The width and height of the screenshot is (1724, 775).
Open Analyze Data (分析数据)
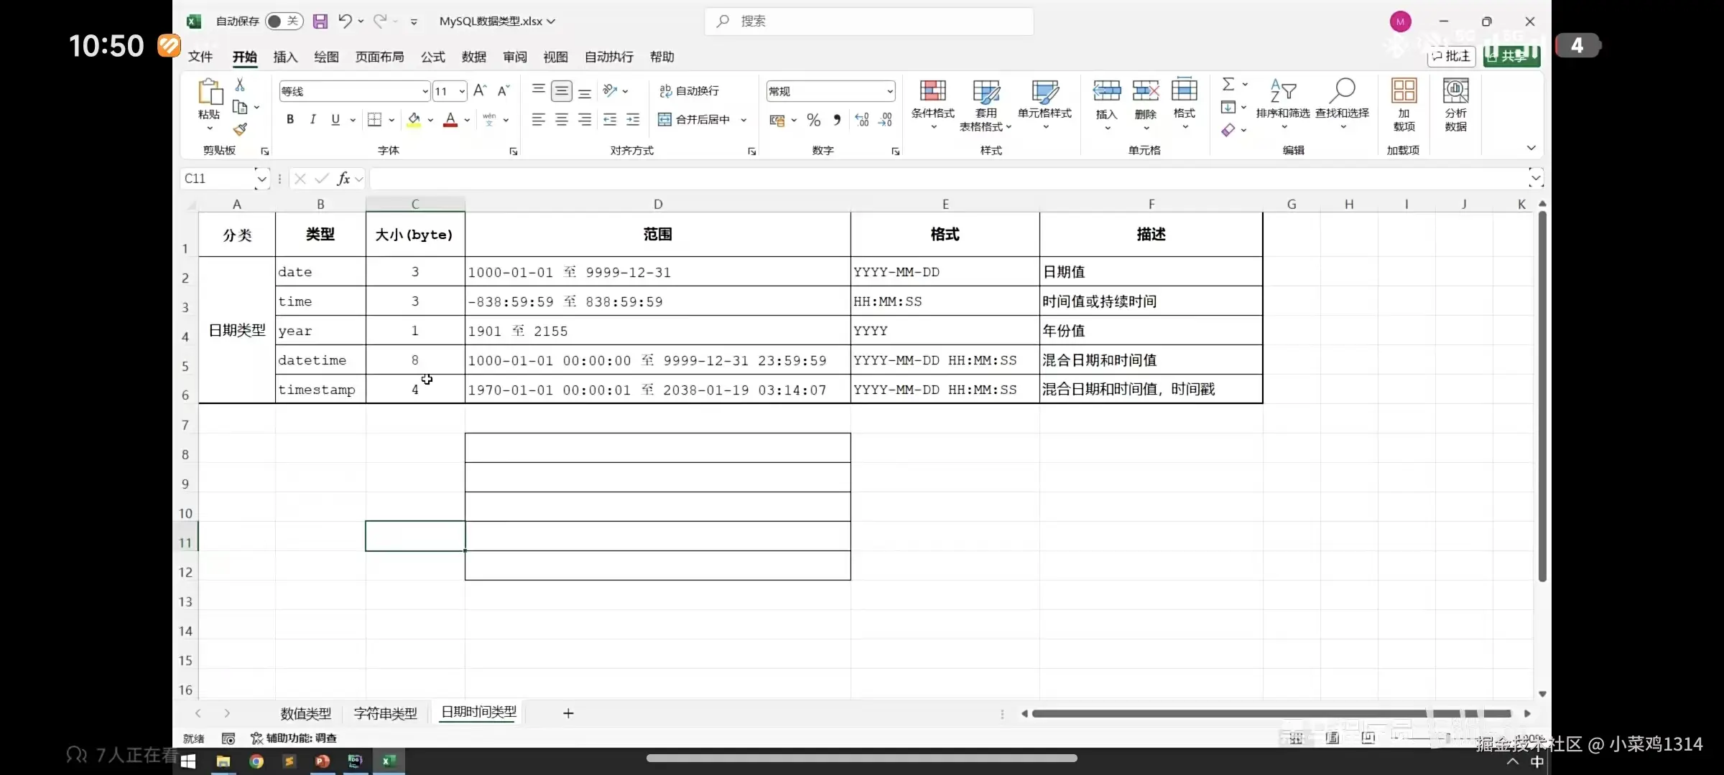tap(1455, 104)
